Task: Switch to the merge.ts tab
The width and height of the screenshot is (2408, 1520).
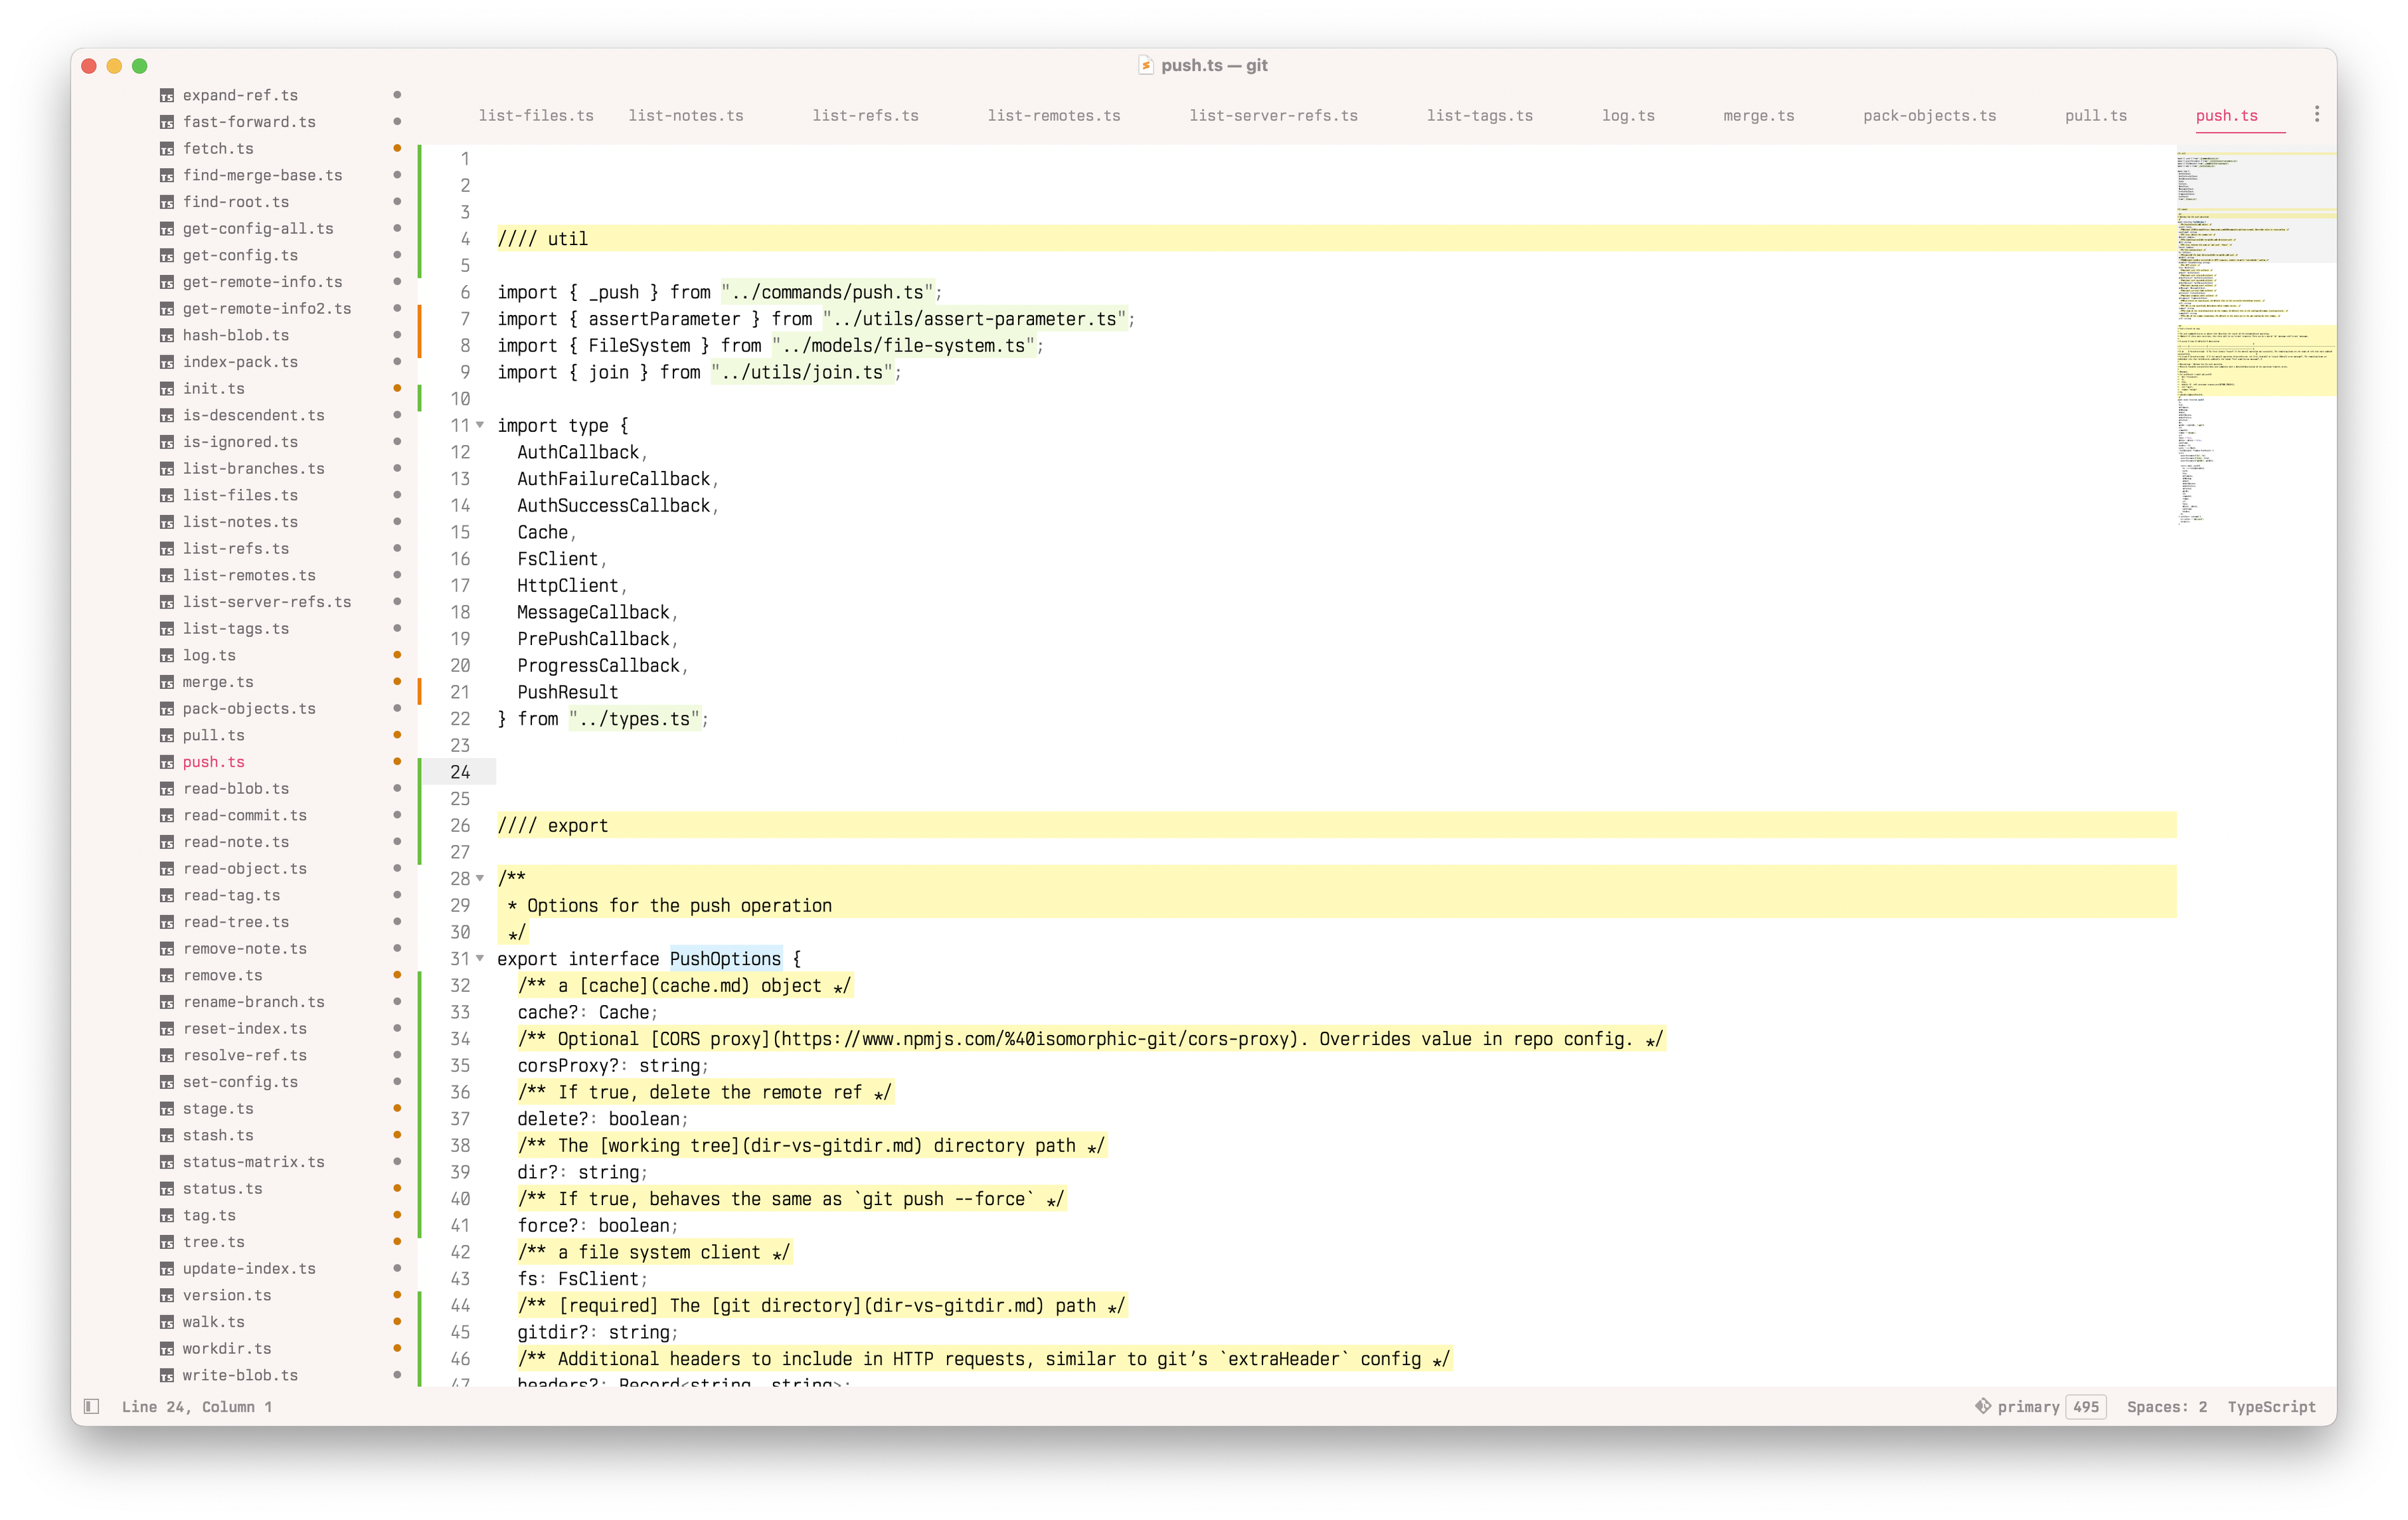Action: coord(1758,116)
